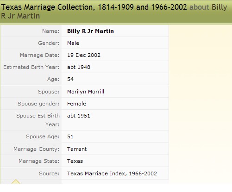
Task: Click the Texas Marriage Index, 1966-2002 source
Action: coord(112,173)
